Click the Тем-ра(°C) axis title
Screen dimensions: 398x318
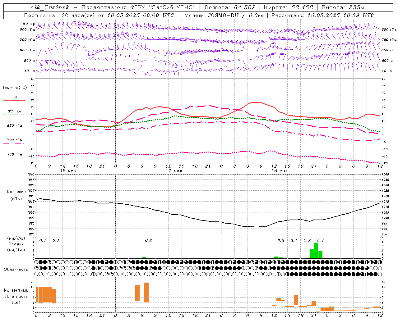tap(15, 88)
